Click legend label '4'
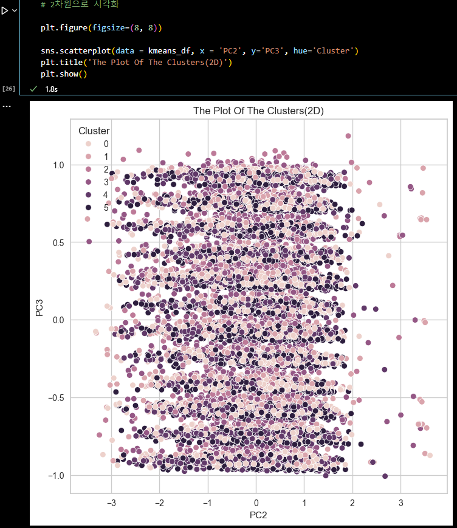457x528 pixels. click(x=106, y=194)
